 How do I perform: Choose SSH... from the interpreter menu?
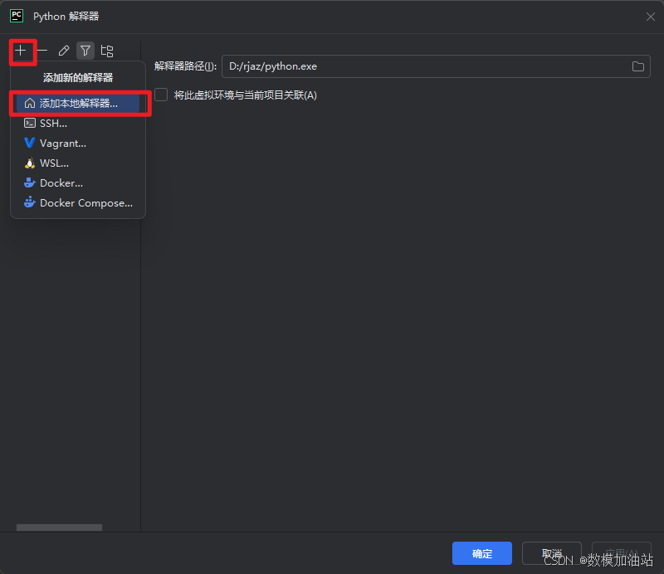[x=53, y=123]
